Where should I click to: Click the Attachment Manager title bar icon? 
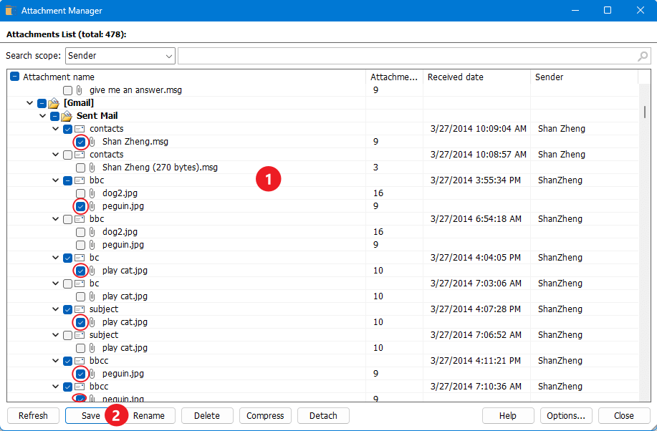[10, 10]
